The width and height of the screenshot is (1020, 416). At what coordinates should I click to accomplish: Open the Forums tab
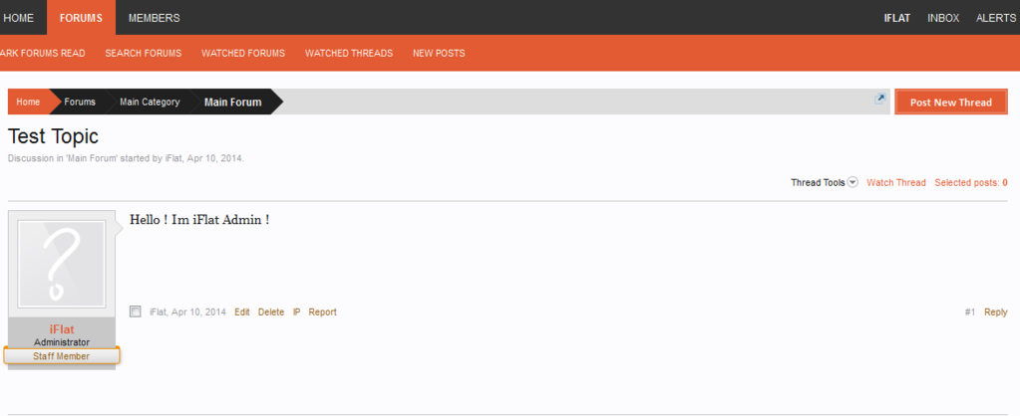point(81,18)
